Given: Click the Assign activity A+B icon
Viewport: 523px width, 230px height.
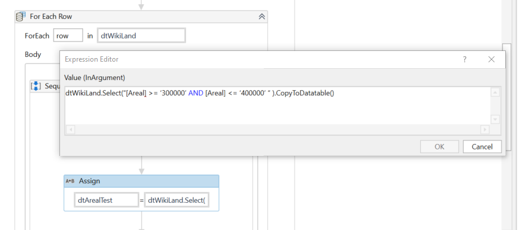Looking at the screenshot, I should click(x=70, y=181).
